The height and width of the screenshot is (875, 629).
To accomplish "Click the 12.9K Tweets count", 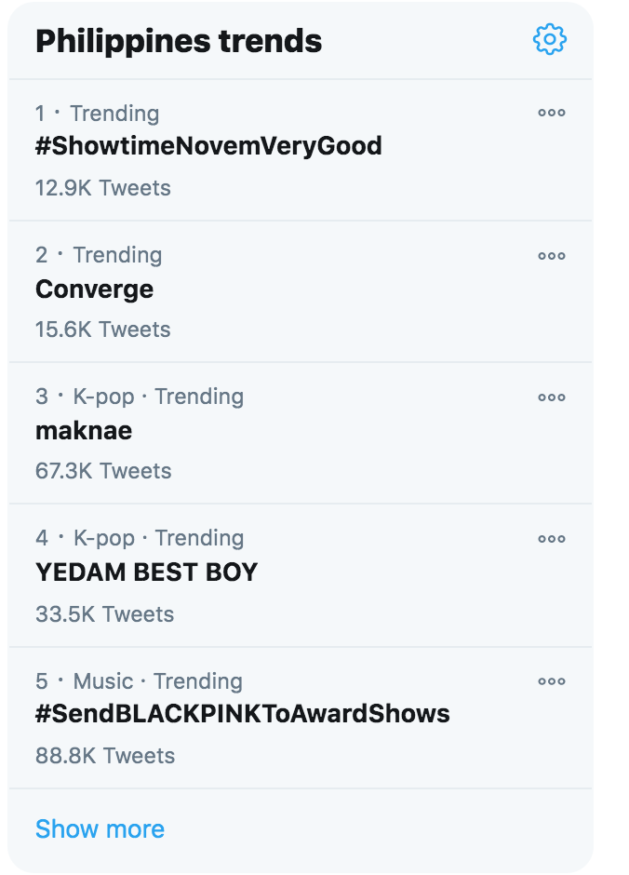I will tap(103, 188).
